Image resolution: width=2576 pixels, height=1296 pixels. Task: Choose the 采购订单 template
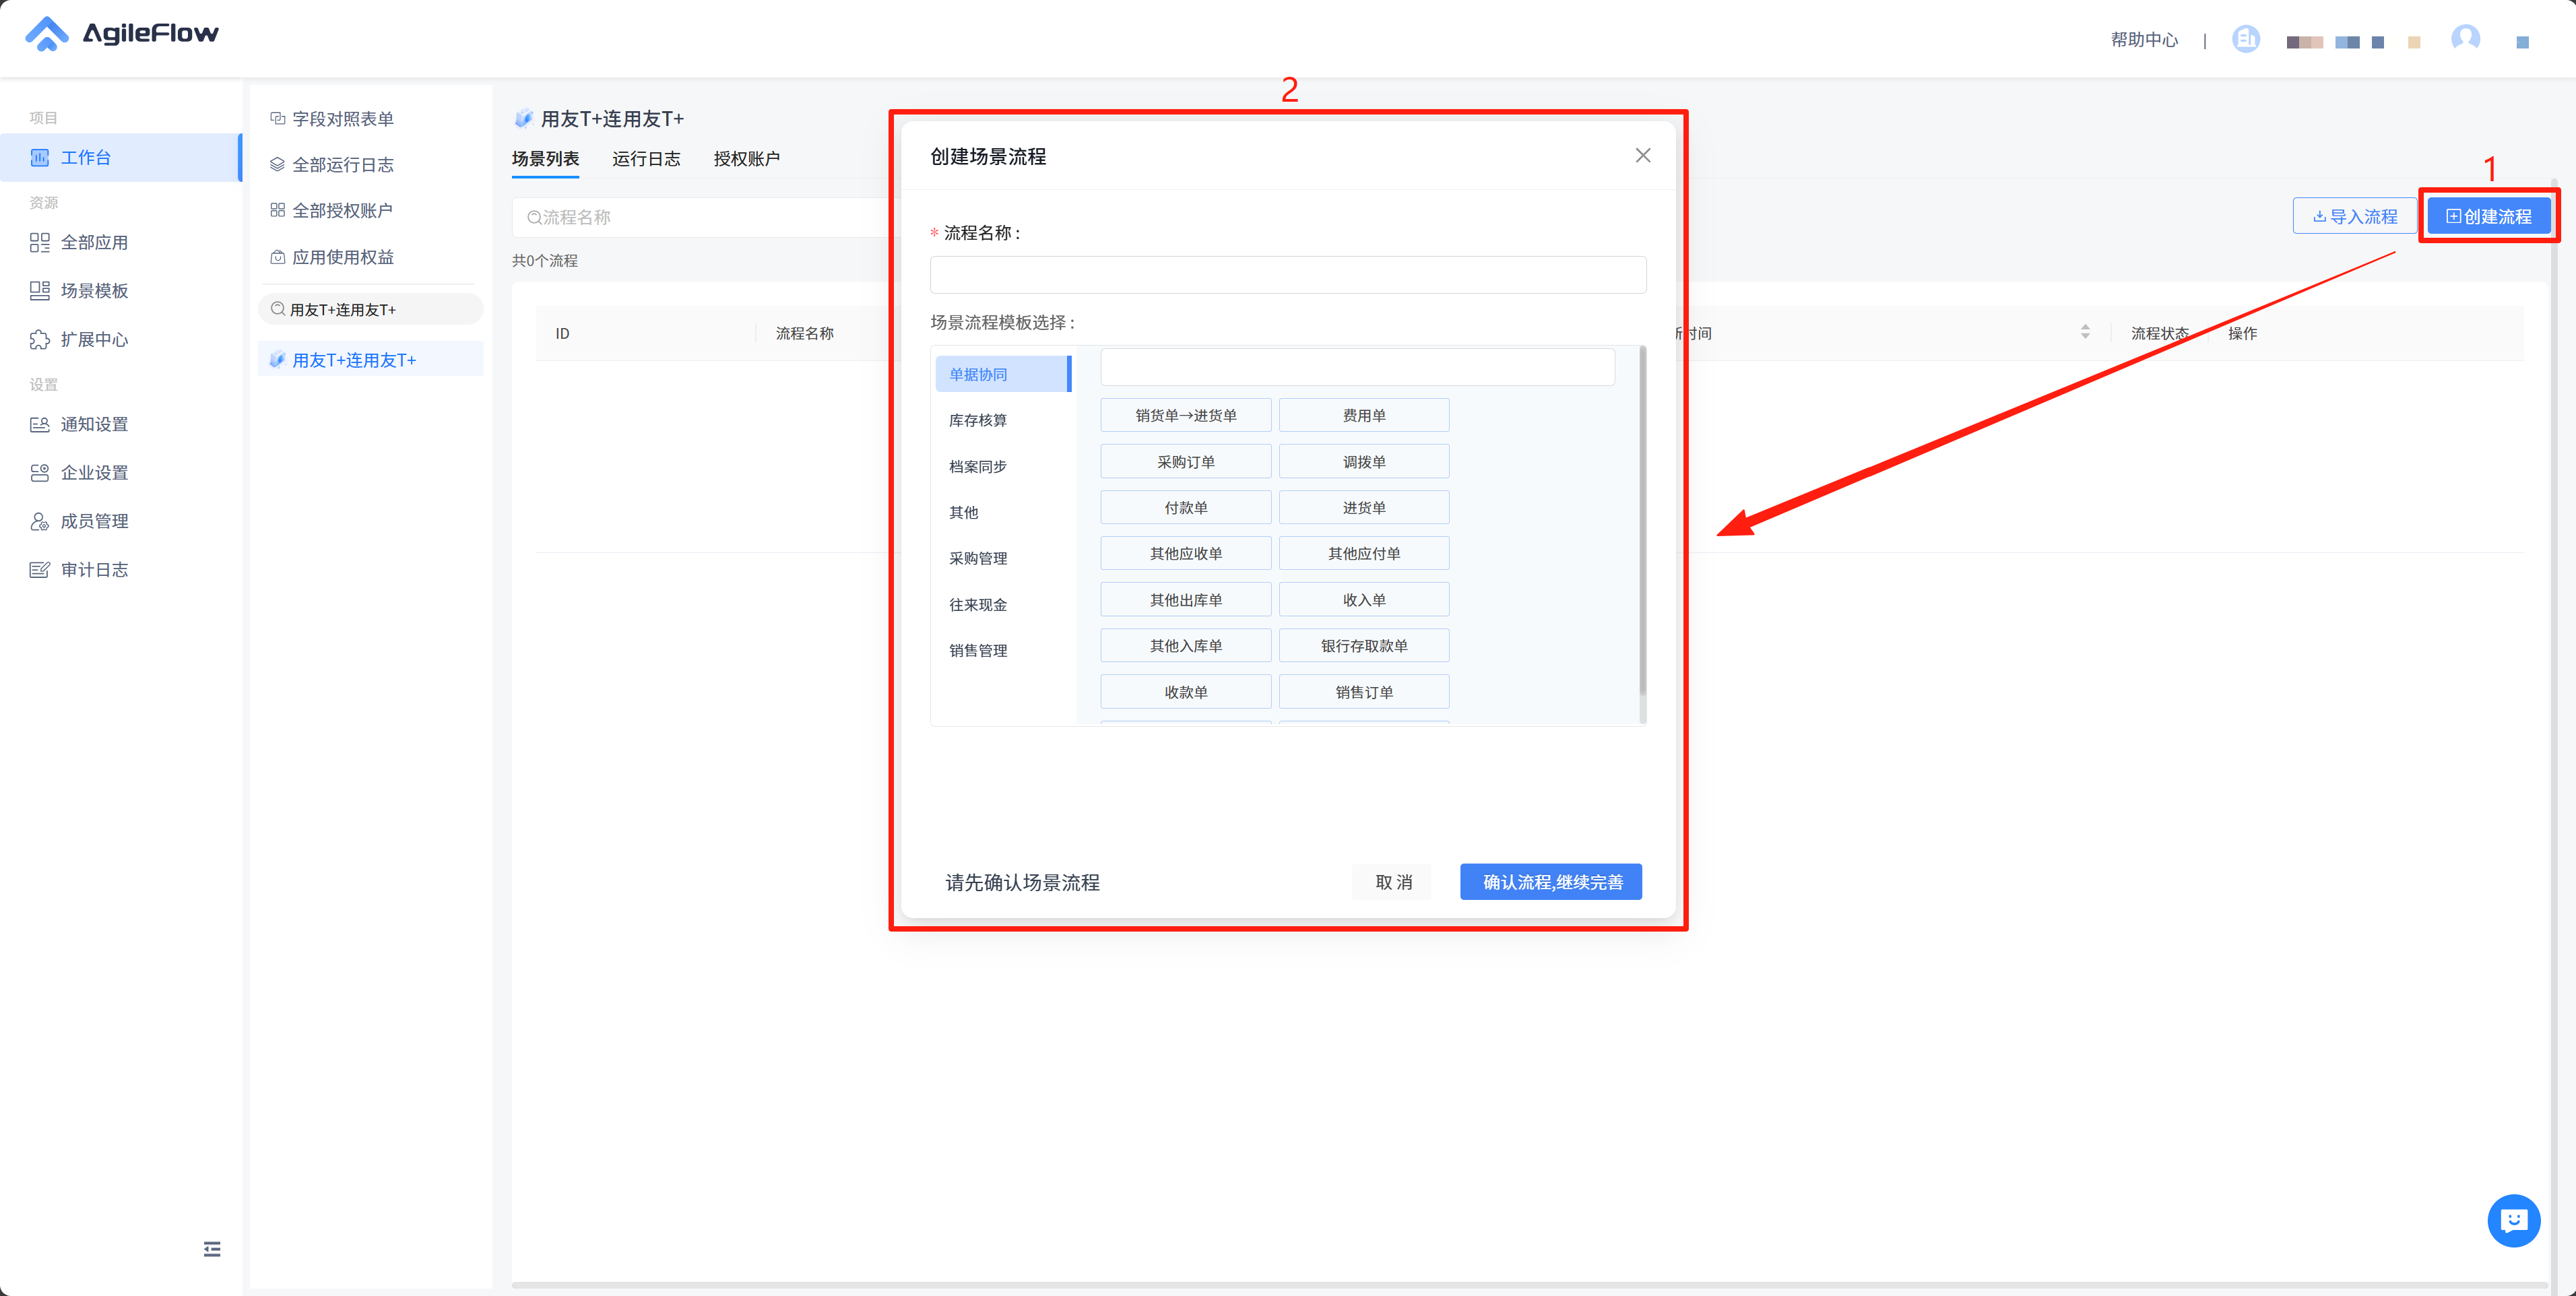pyautogui.click(x=1185, y=461)
